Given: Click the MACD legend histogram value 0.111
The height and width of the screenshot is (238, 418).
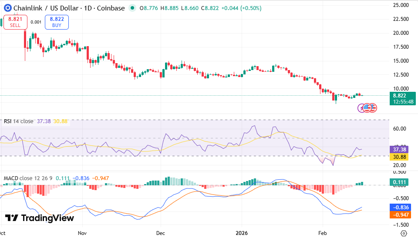Looking at the screenshot, I should pos(63,178).
